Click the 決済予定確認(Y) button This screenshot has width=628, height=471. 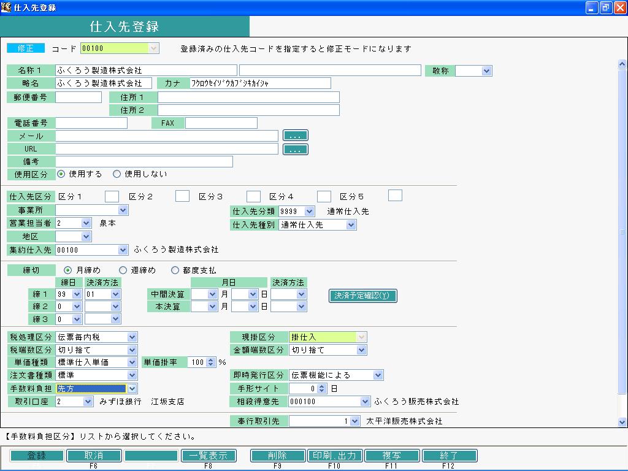click(362, 296)
